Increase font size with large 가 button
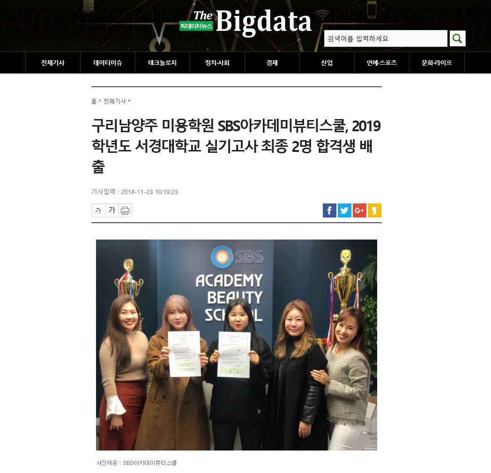This screenshot has height=473, width=491. (112, 210)
